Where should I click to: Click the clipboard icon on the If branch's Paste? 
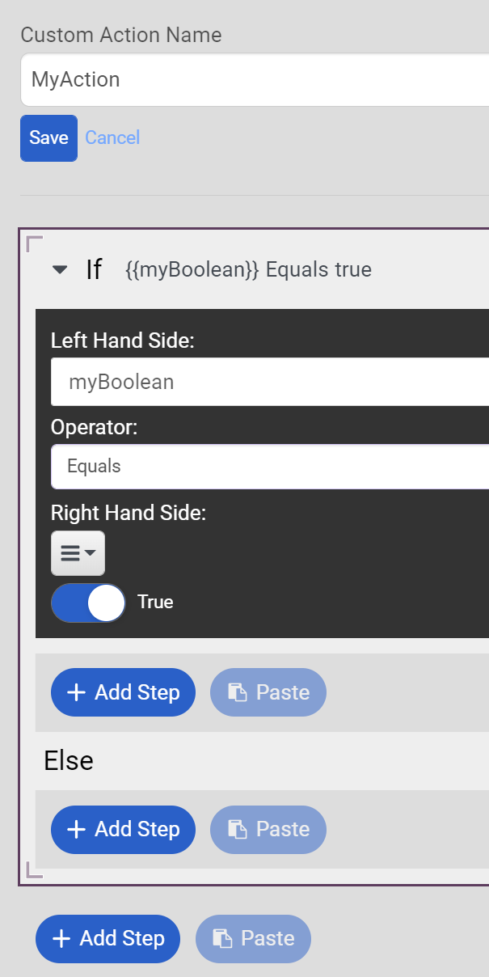pyautogui.click(x=237, y=692)
